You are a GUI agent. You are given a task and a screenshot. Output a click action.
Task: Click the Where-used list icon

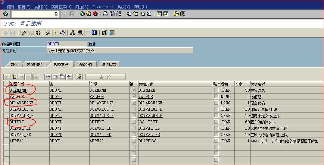tap(63, 33)
